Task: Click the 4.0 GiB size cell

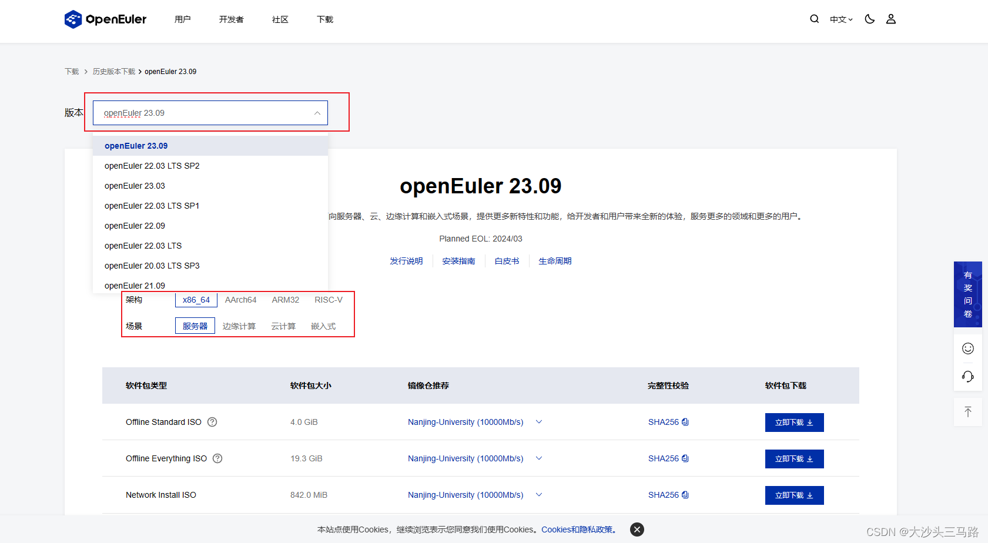Action: point(304,422)
